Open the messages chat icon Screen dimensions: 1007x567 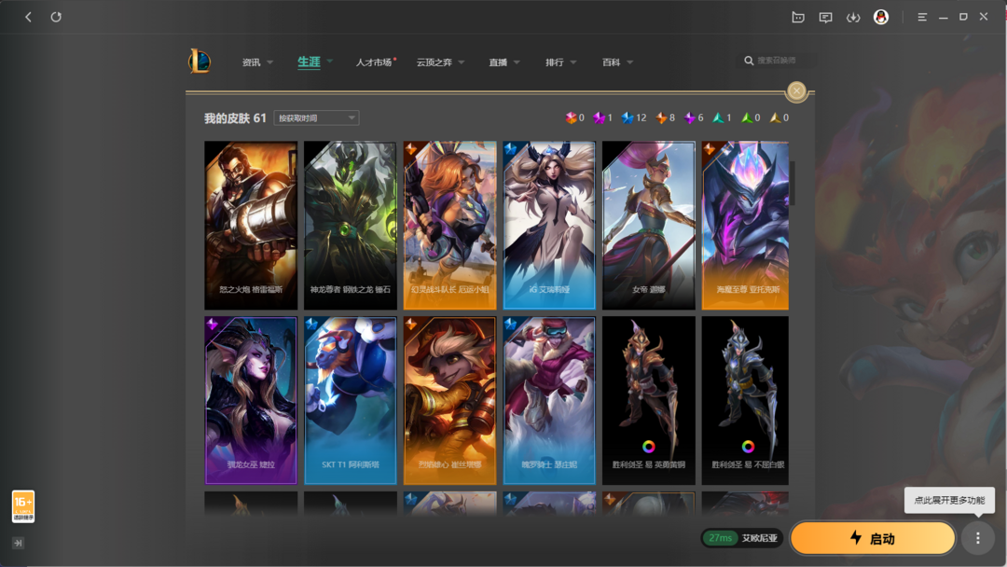click(825, 18)
